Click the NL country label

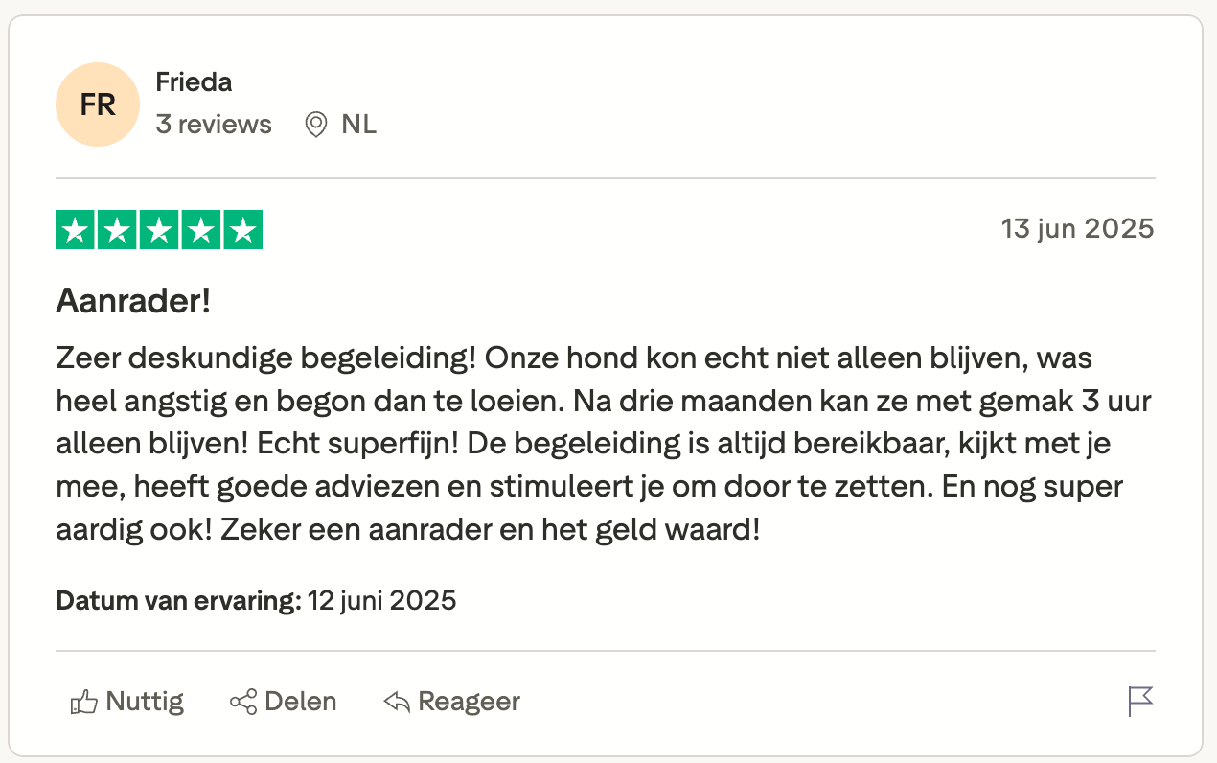[359, 125]
